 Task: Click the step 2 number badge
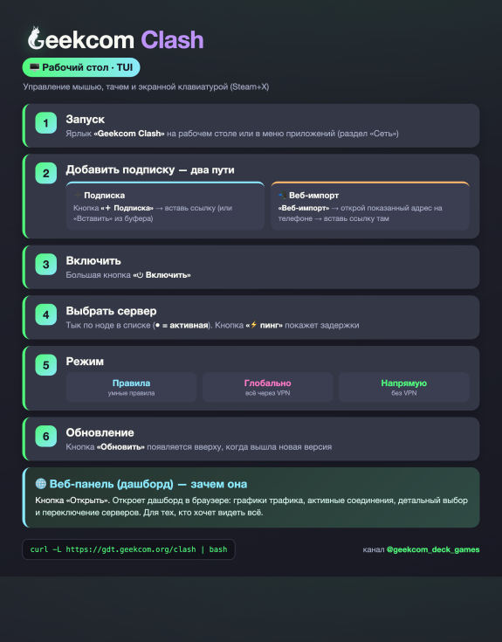point(45,173)
